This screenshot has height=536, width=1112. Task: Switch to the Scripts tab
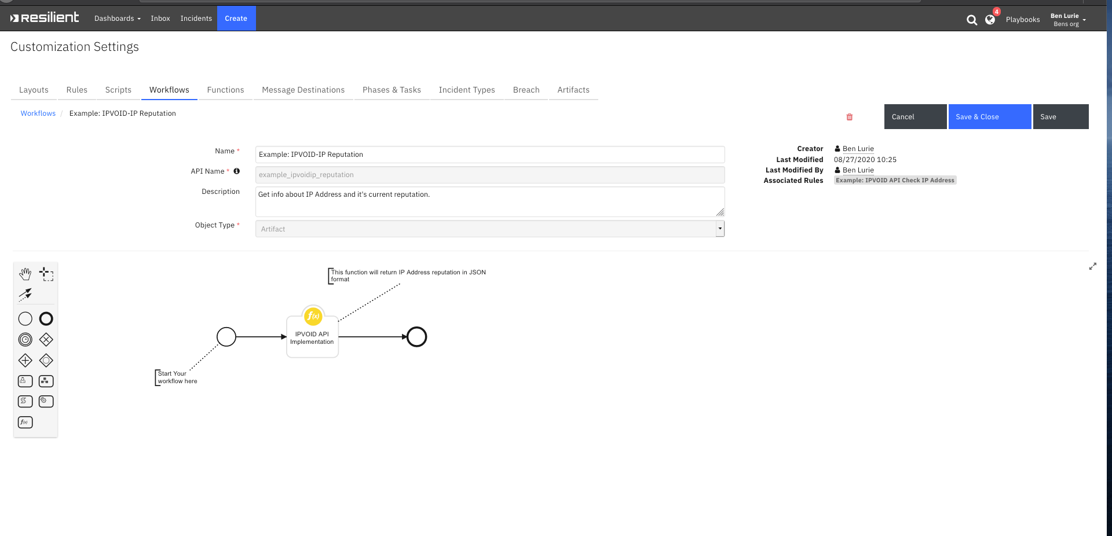[118, 90]
